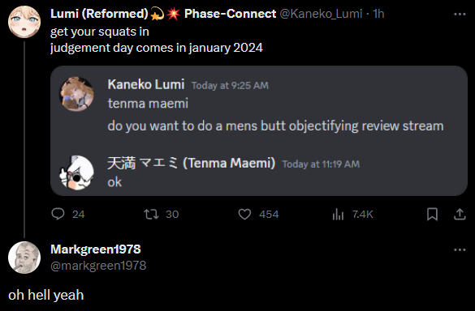
Task: Open the embedded Discord screenshot image
Action: coord(259,130)
